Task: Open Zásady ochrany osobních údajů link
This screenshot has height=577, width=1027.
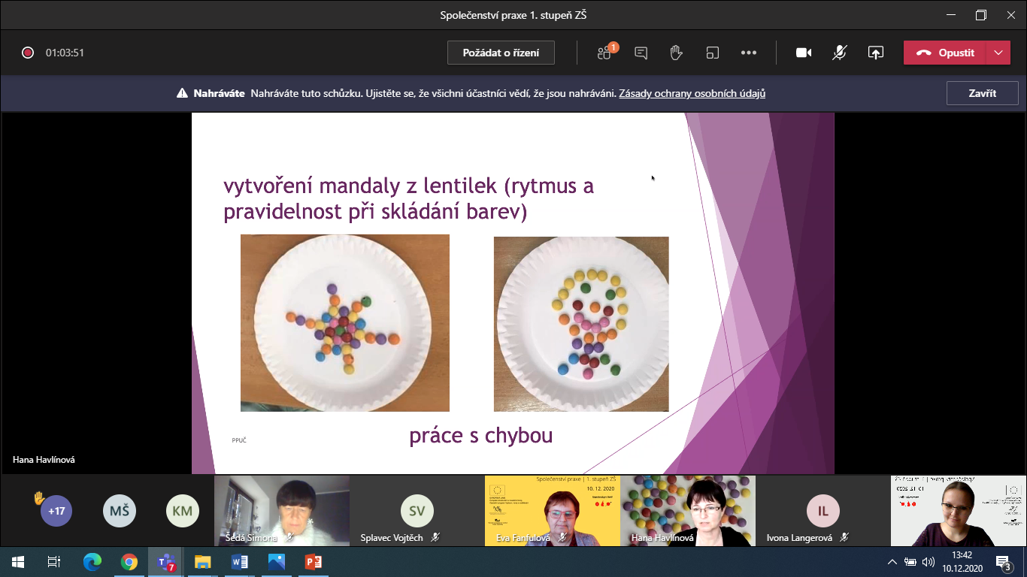Action: [x=692, y=94]
